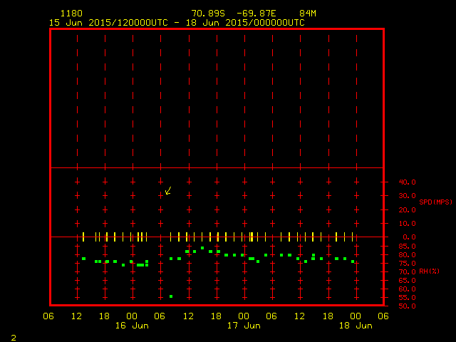Select the lowest green humidity data point
Image resolution: width=456 pixels, height=342 pixels.
(x=171, y=296)
